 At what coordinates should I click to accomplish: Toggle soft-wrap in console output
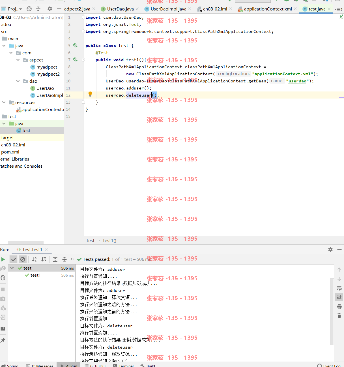[339, 288]
